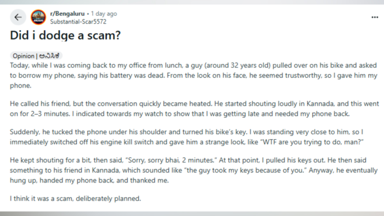The height and width of the screenshot is (216, 384).
Task: Click the "Did i dodge a scam?" title
Action: pos(65,36)
